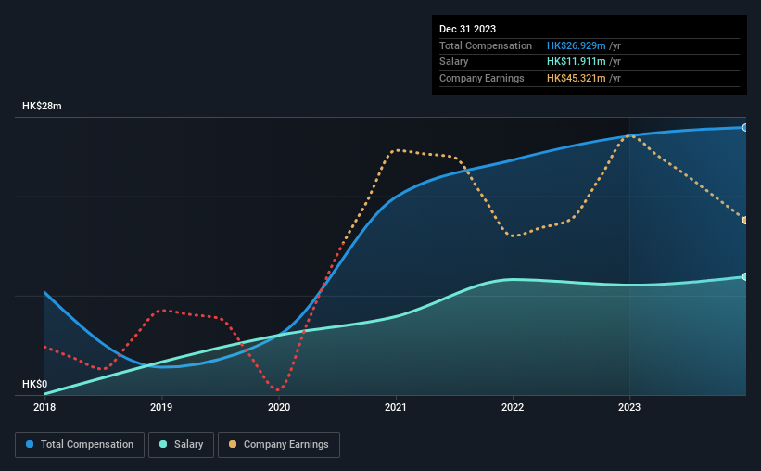The width and height of the screenshot is (761, 471).
Task: Click the Total Compensation tooltip row label
Action: tap(486, 45)
